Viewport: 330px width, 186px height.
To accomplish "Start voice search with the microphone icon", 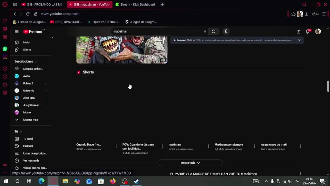I will (226, 32).
